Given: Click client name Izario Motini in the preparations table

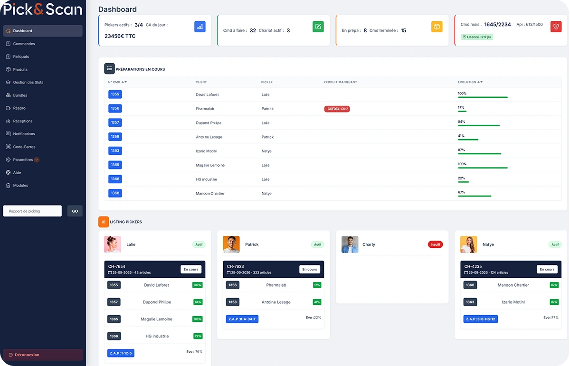Looking at the screenshot, I should point(206,151).
